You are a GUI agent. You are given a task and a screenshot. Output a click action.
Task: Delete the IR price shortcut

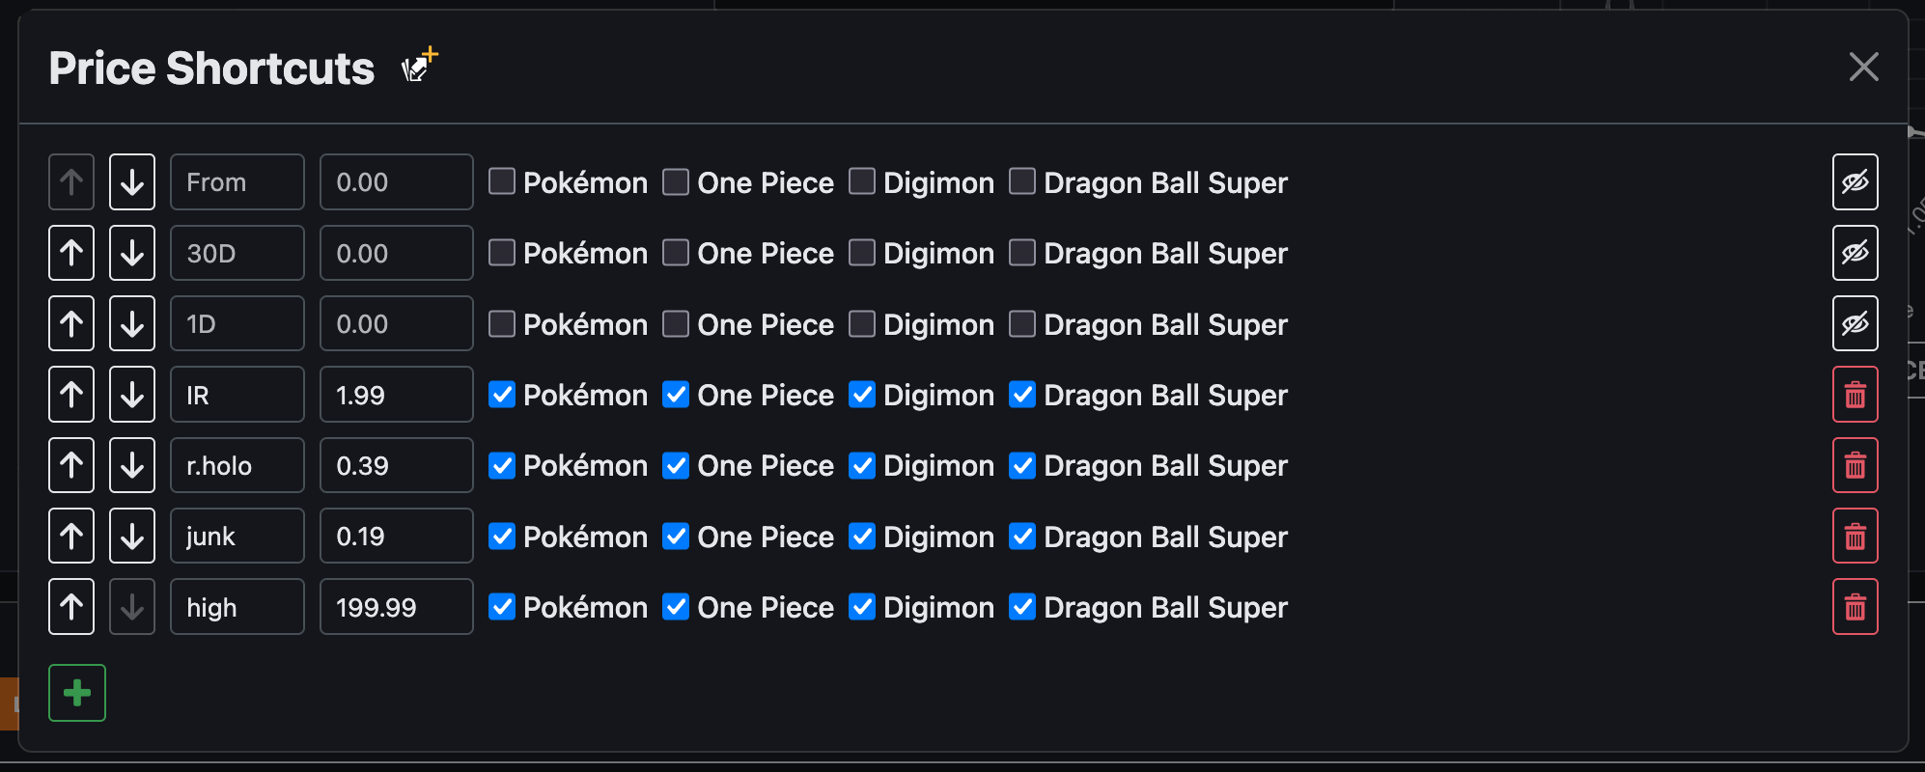pyautogui.click(x=1855, y=395)
